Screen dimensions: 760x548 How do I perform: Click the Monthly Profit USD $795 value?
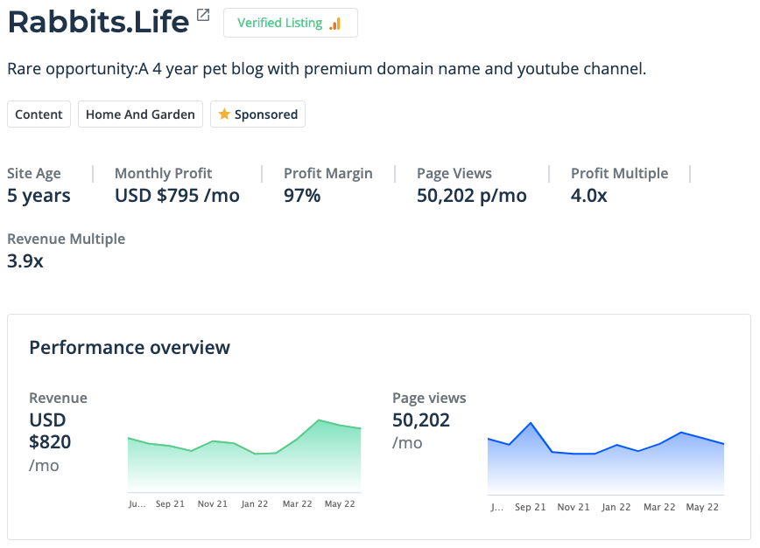point(177,195)
